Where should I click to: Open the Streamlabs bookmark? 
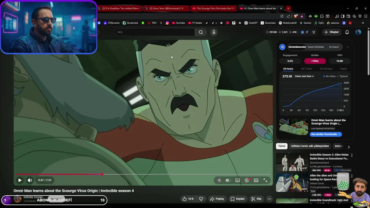[130, 23]
